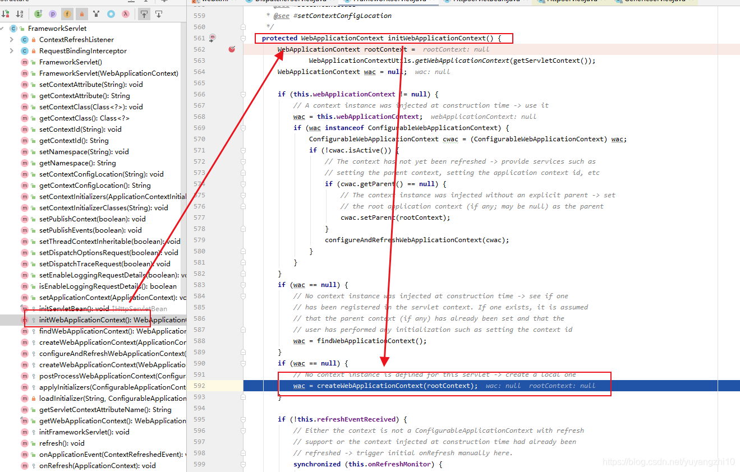Viewport: 740px width, 472px height.
Task: Fold the refreshEventReceived block at line 595
Action: (x=243, y=419)
